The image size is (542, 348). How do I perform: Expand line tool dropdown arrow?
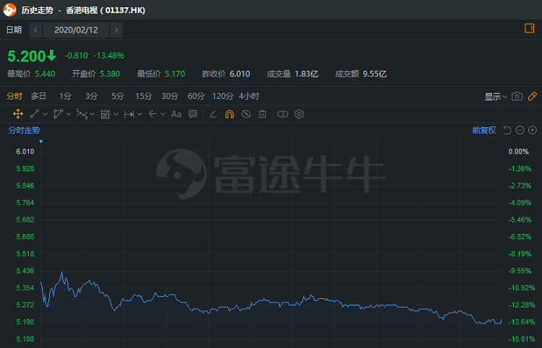pyautogui.click(x=45, y=114)
